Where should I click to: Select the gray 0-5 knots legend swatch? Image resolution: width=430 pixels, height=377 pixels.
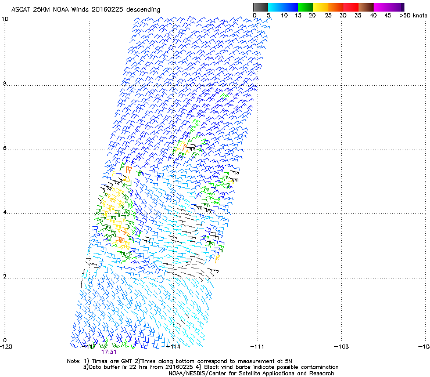click(x=260, y=7)
